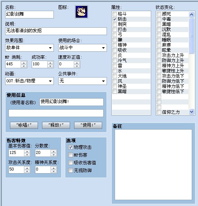The height and width of the screenshot is (206, 198).
Task: Click down arrow of 状态变化 scrollbar
Action: click(x=191, y=112)
